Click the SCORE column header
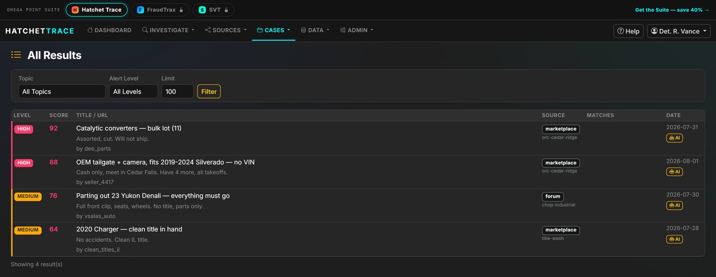This screenshot has width=716, height=277. (59, 115)
